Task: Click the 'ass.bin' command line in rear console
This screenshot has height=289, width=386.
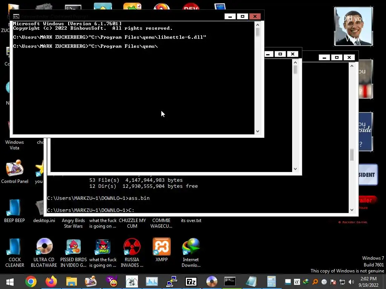Action: coord(98,198)
